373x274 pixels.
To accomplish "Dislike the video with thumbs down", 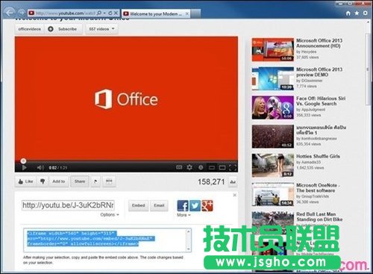I will [x=43, y=181].
